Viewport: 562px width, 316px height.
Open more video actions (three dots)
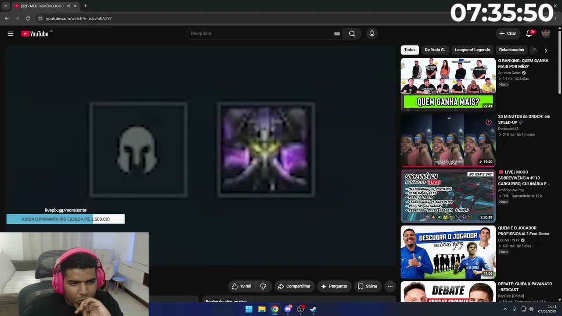pos(390,286)
